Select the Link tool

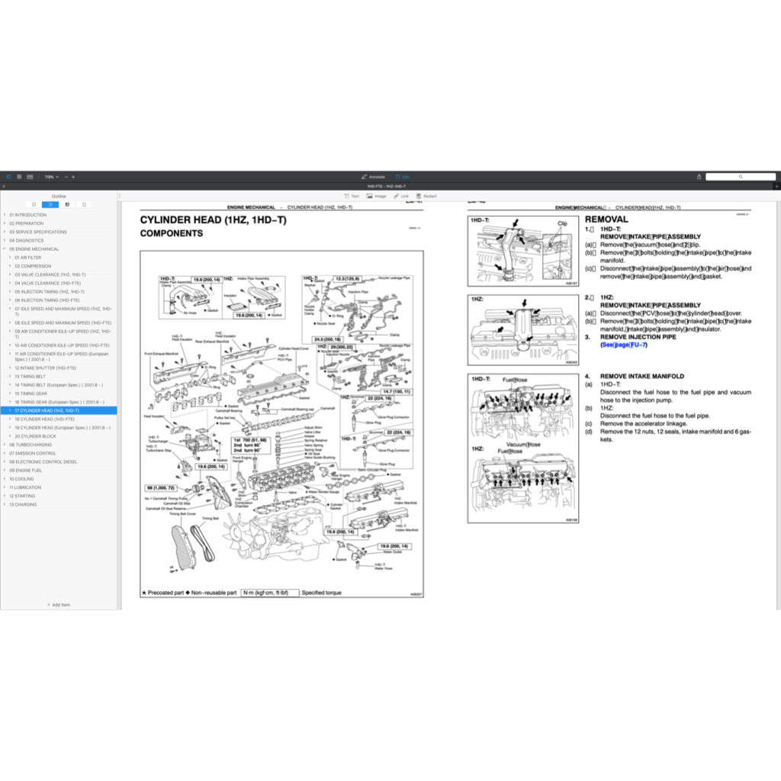401,196
